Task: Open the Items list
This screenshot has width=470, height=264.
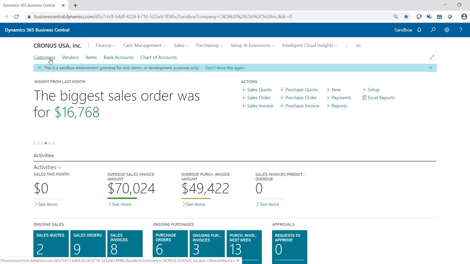Action: click(x=91, y=57)
